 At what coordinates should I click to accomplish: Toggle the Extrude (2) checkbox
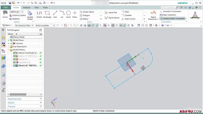(x=14, y=59)
